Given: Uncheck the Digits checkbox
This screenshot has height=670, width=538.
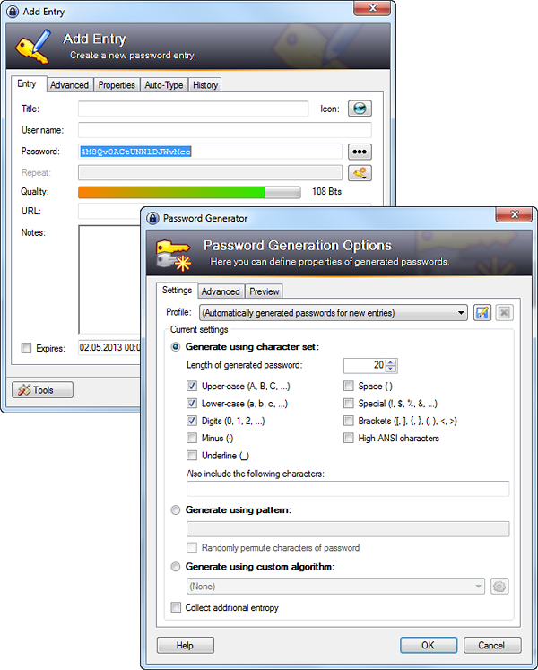Looking at the screenshot, I should click(x=192, y=421).
